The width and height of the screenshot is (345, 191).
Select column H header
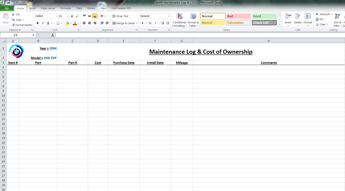(x=269, y=41)
